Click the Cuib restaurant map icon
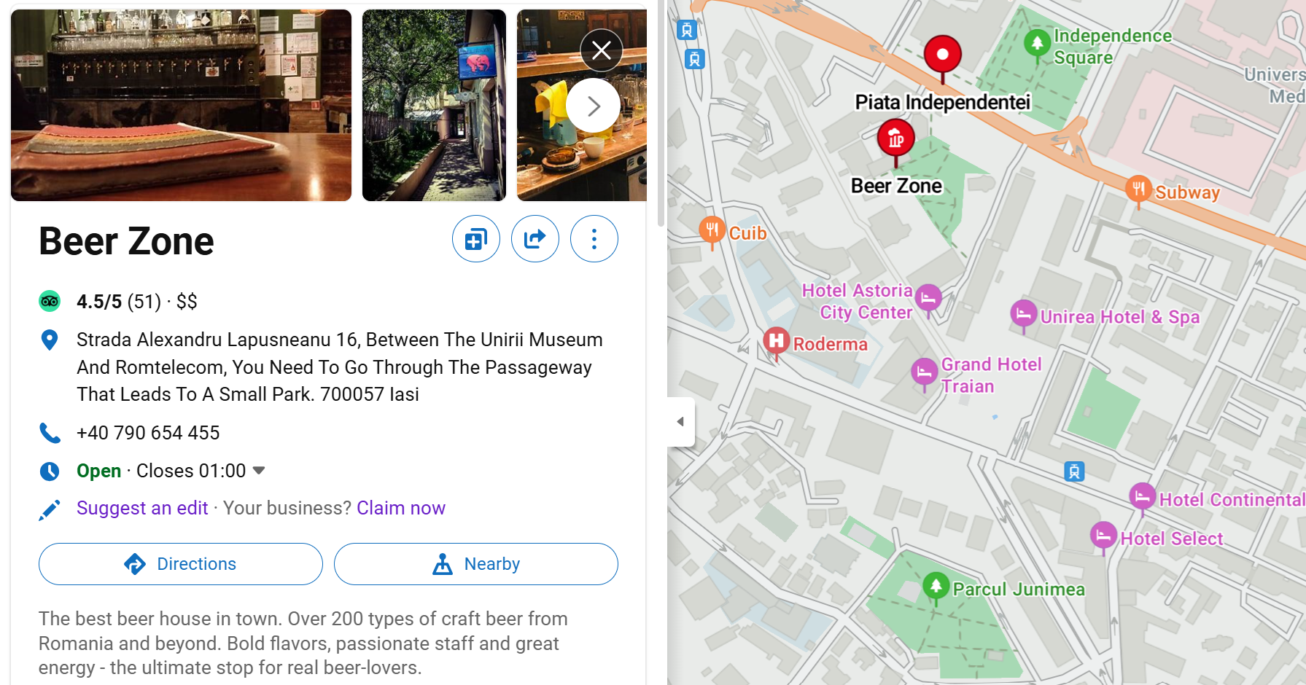The height and width of the screenshot is (685, 1306). [712, 231]
